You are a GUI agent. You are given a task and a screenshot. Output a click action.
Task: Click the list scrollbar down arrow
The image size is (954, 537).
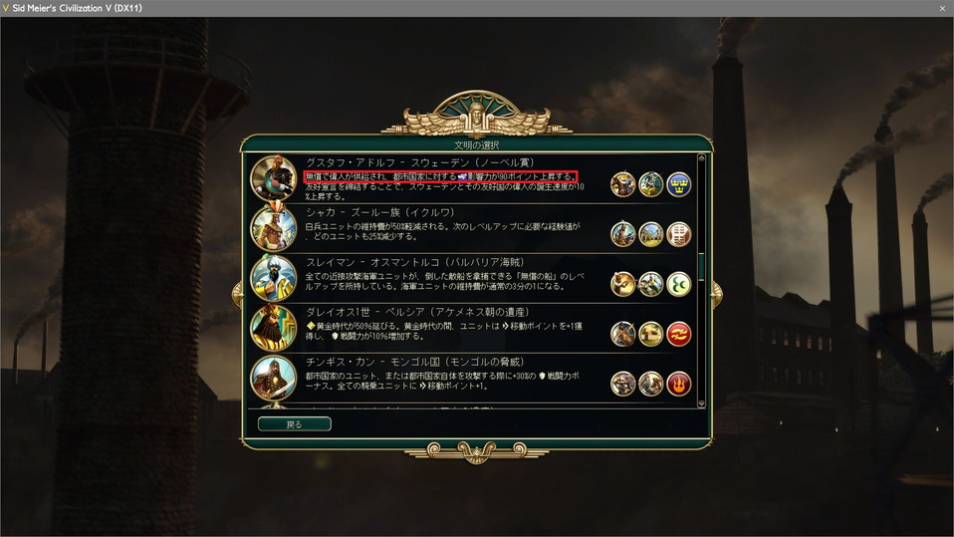[x=701, y=403]
